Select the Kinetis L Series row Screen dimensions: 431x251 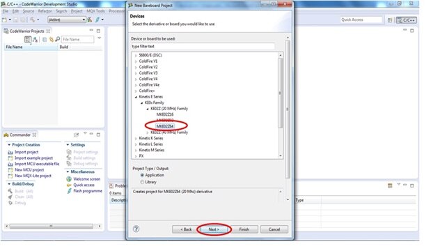pyautogui.click(x=151, y=144)
